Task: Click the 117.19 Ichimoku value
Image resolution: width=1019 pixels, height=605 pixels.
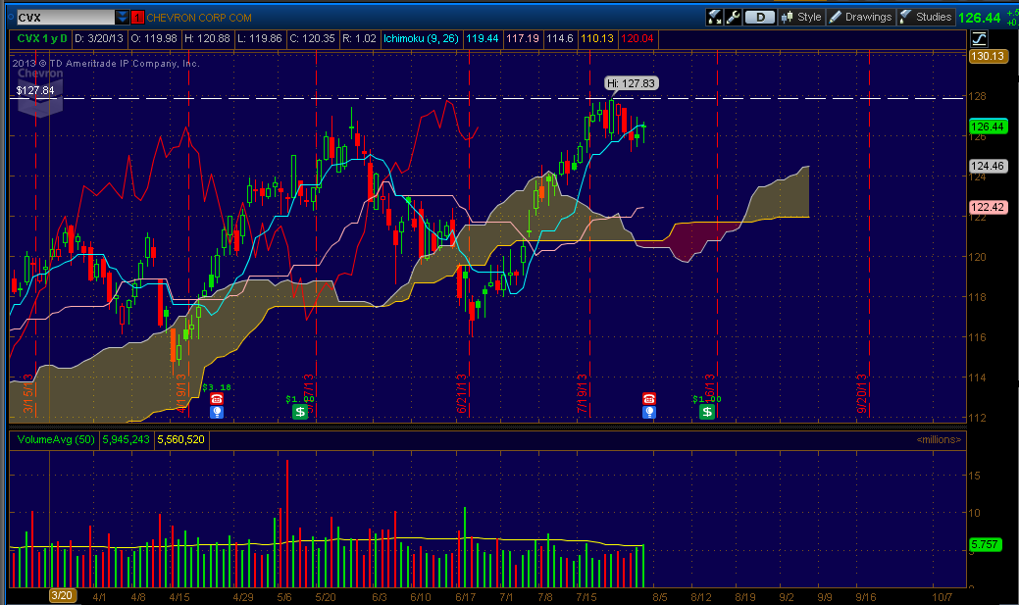Action: tap(523, 38)
